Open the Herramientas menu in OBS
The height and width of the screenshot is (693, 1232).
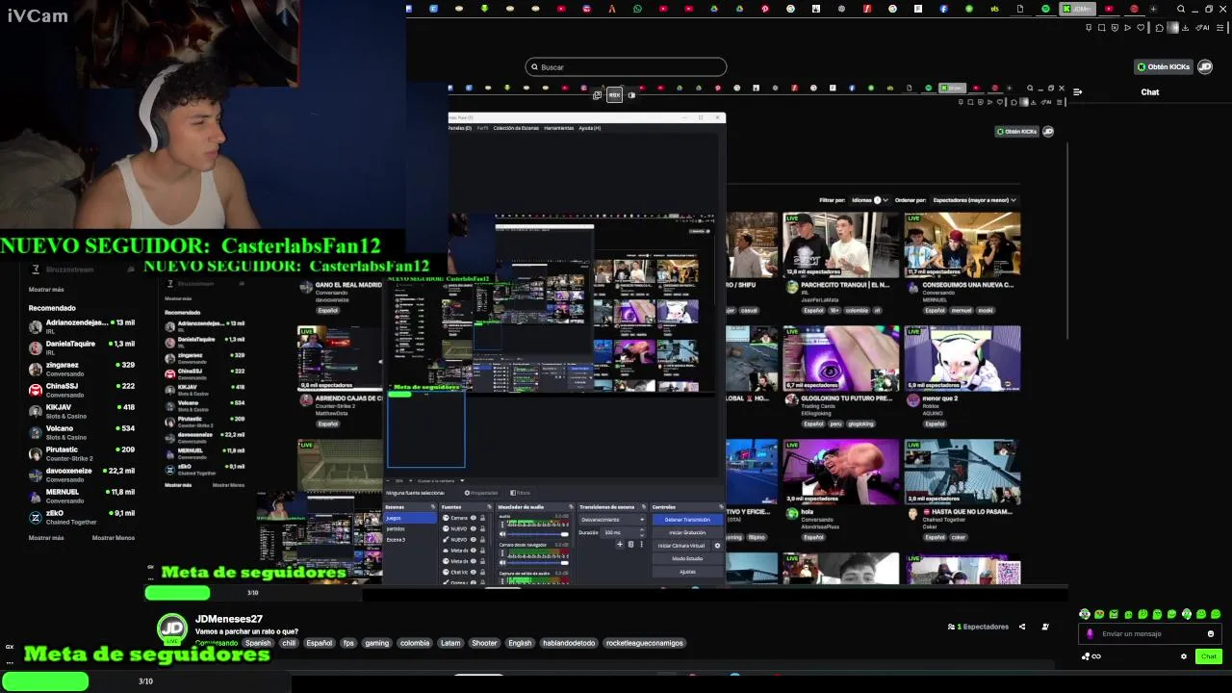[558, 128]
